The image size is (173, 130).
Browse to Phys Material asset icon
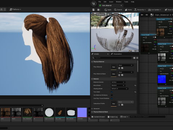[x=122, y=68]
